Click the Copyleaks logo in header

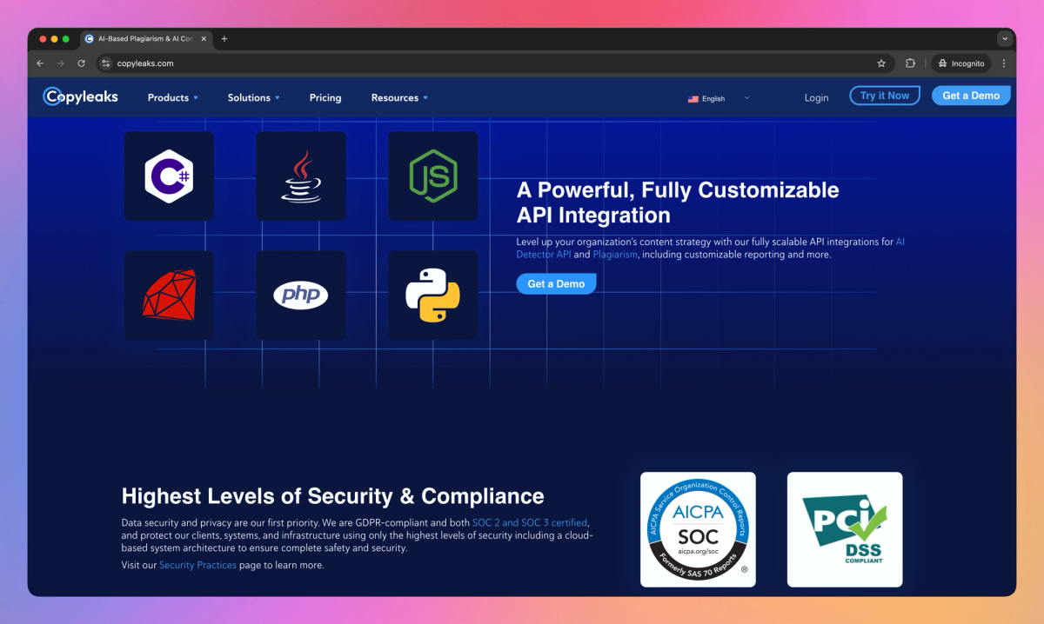point(81,96)
